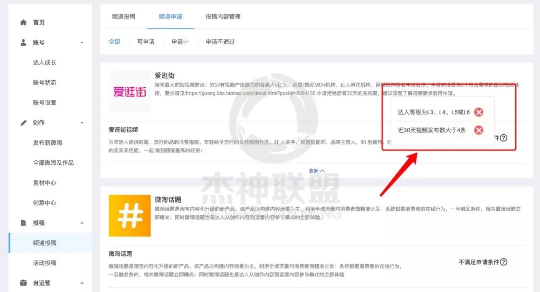The image size is (540, 292).
Task: Click the red X icon beside 近30天视频发布数大于4条
Action: [478, 130]
